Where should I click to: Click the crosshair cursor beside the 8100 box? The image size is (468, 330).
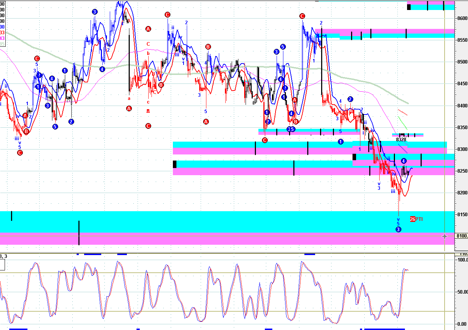click(x=445, y=236)
